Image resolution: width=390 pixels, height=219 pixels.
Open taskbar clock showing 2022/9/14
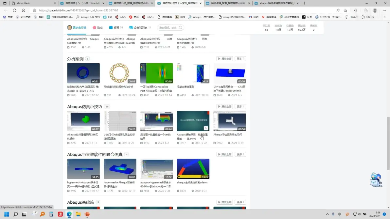[x=375, y=214]
